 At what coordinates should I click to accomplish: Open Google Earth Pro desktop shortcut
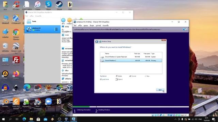16,48
